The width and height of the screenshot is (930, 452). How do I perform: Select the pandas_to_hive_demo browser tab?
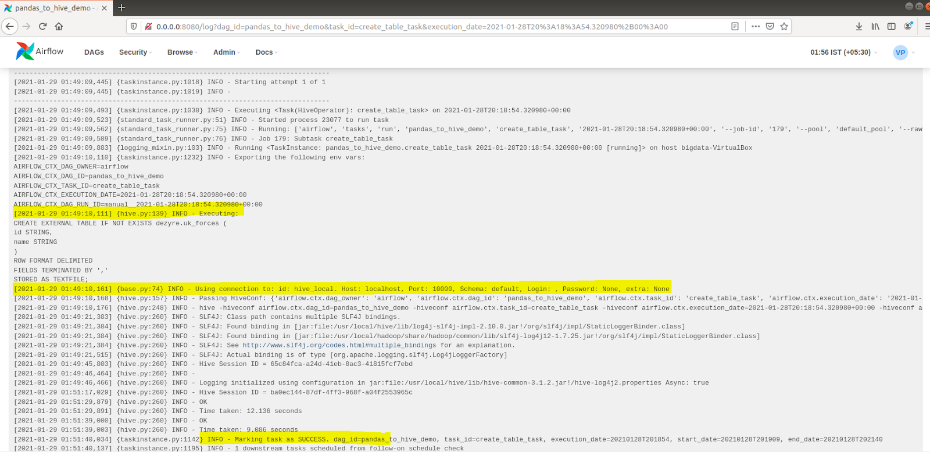click(x=52, y=8)
